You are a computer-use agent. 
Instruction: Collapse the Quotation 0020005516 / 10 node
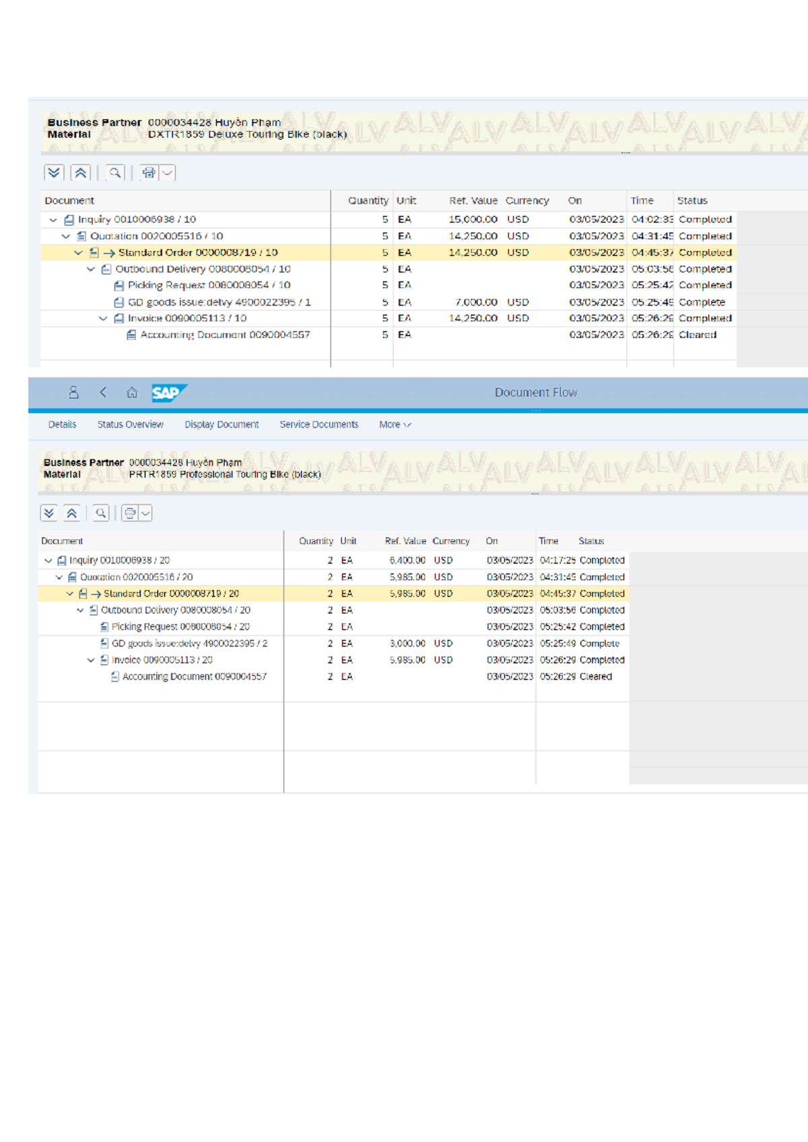pos(66,236)
